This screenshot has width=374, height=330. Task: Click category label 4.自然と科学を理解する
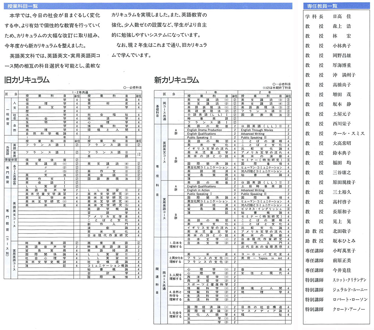pos(175,296)
